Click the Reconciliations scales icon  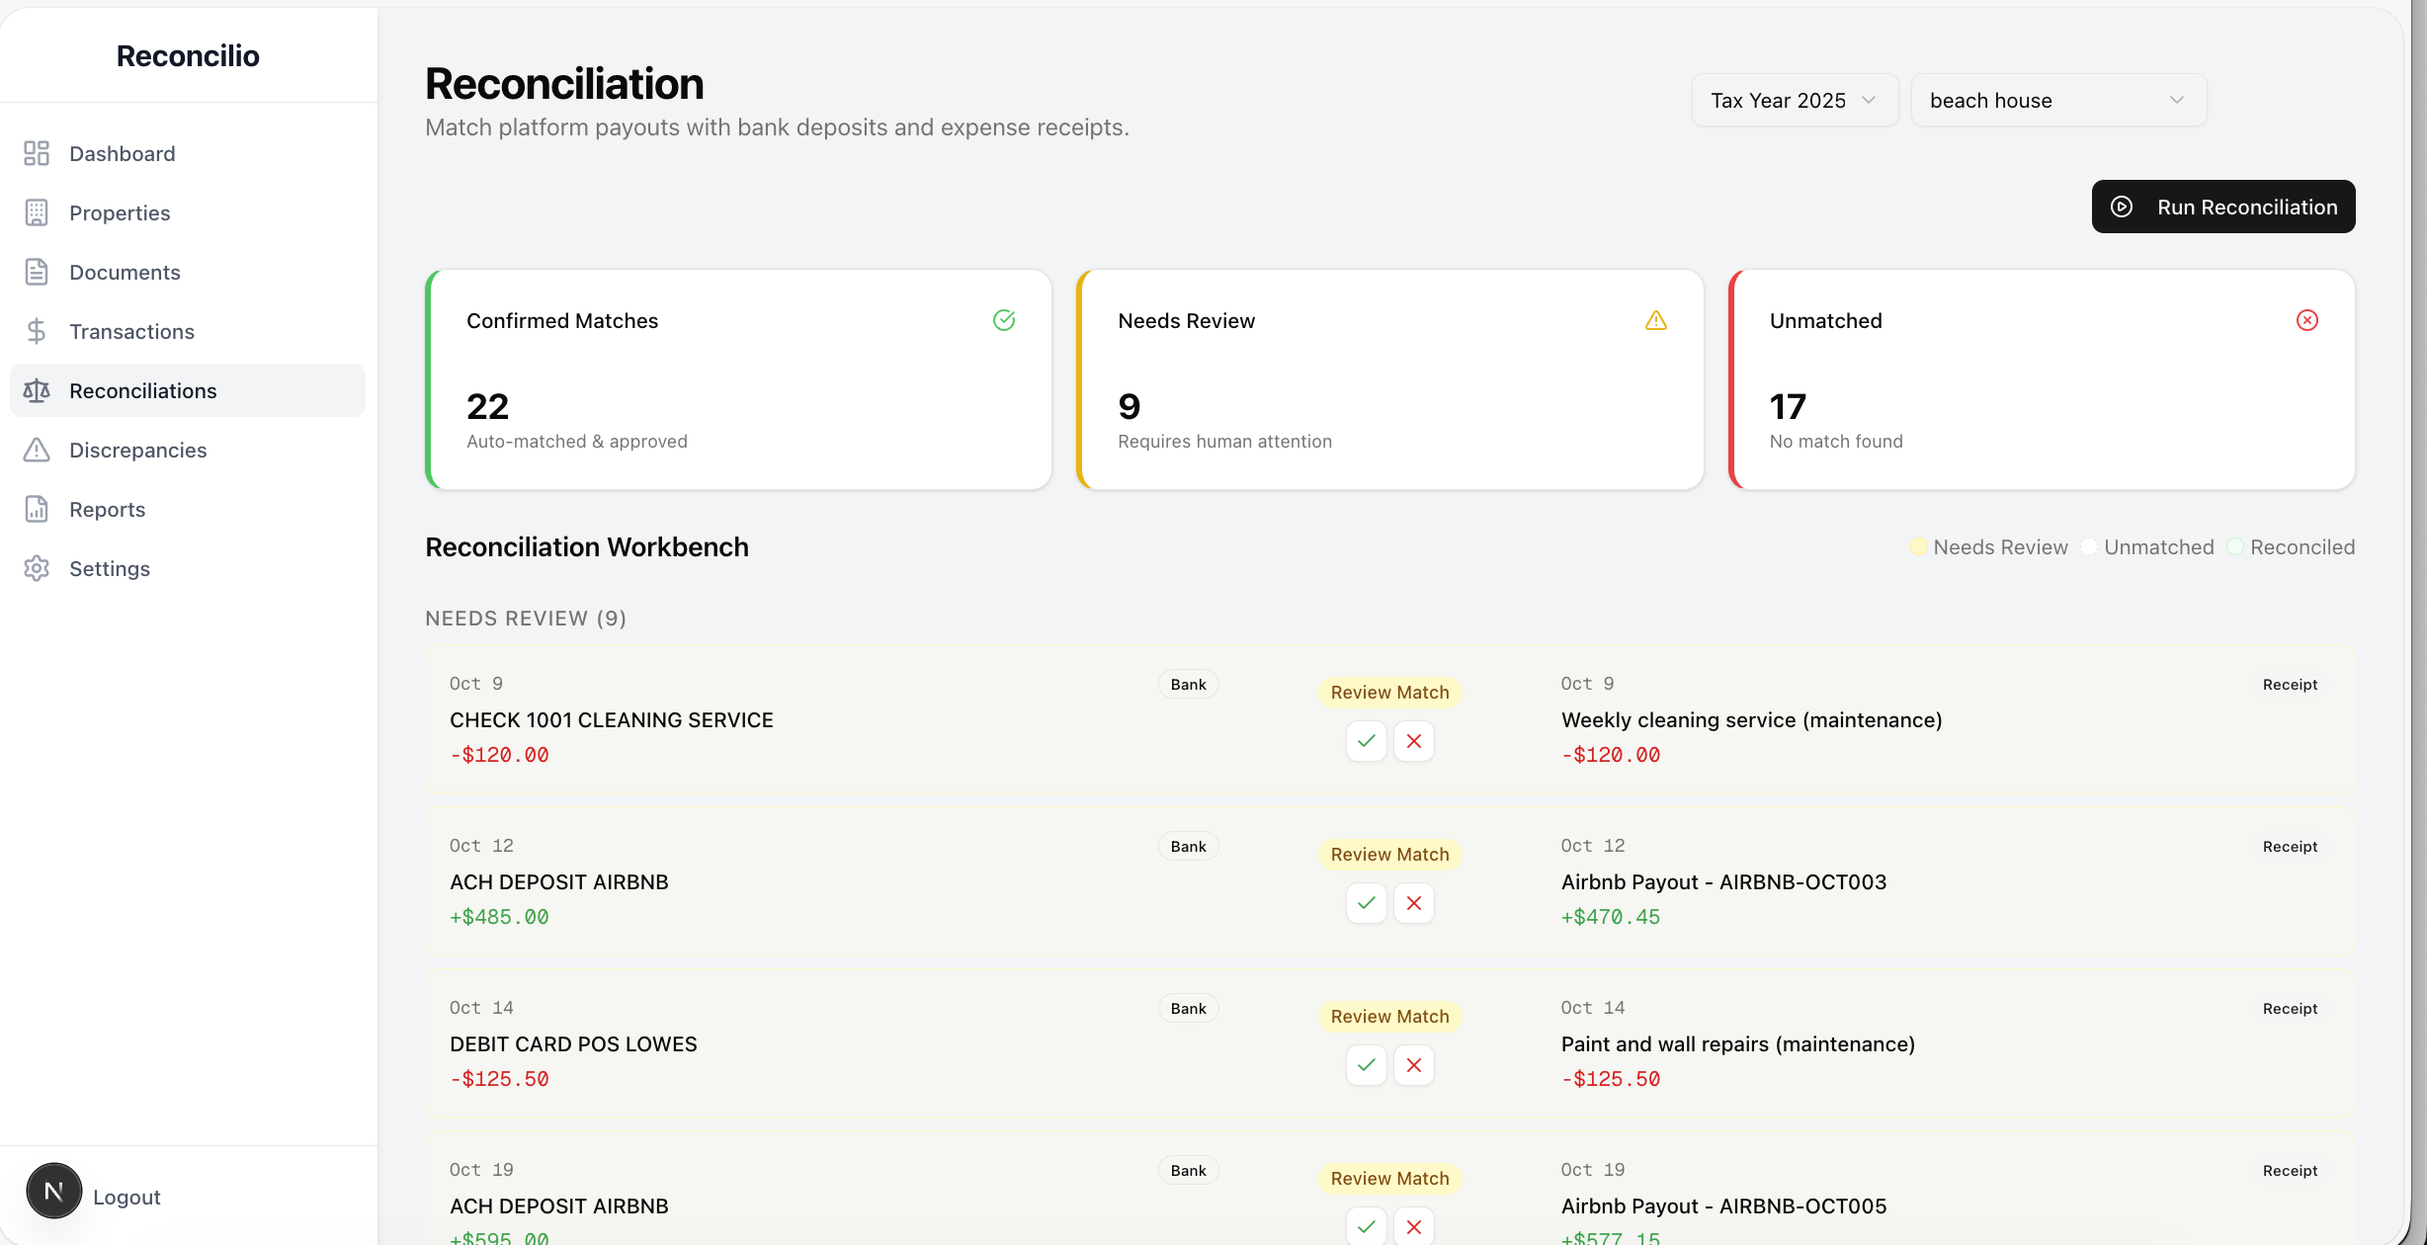[x=37, y=390]
